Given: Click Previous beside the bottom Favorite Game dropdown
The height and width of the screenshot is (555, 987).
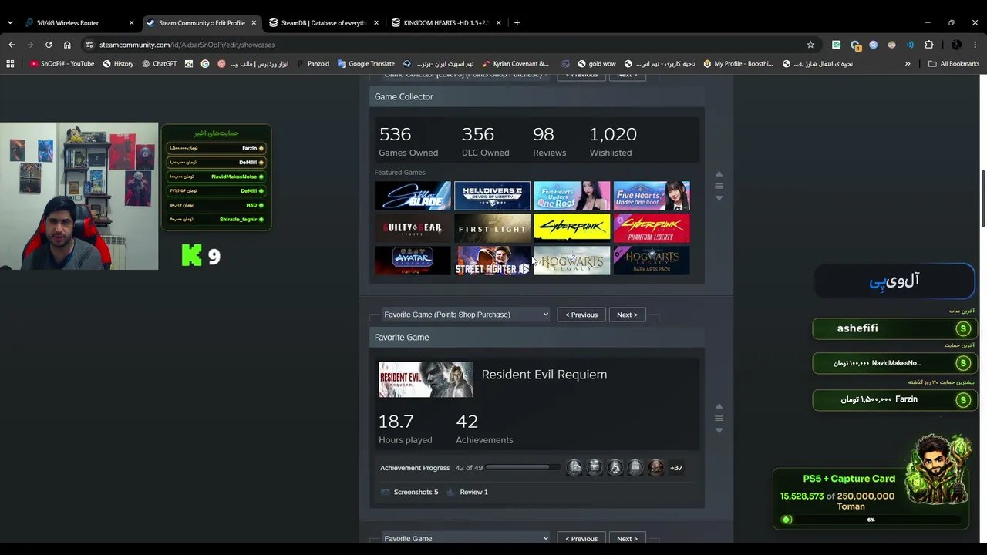Looking at the screenshot, I should pyautogui.click(x=581, y=538).
